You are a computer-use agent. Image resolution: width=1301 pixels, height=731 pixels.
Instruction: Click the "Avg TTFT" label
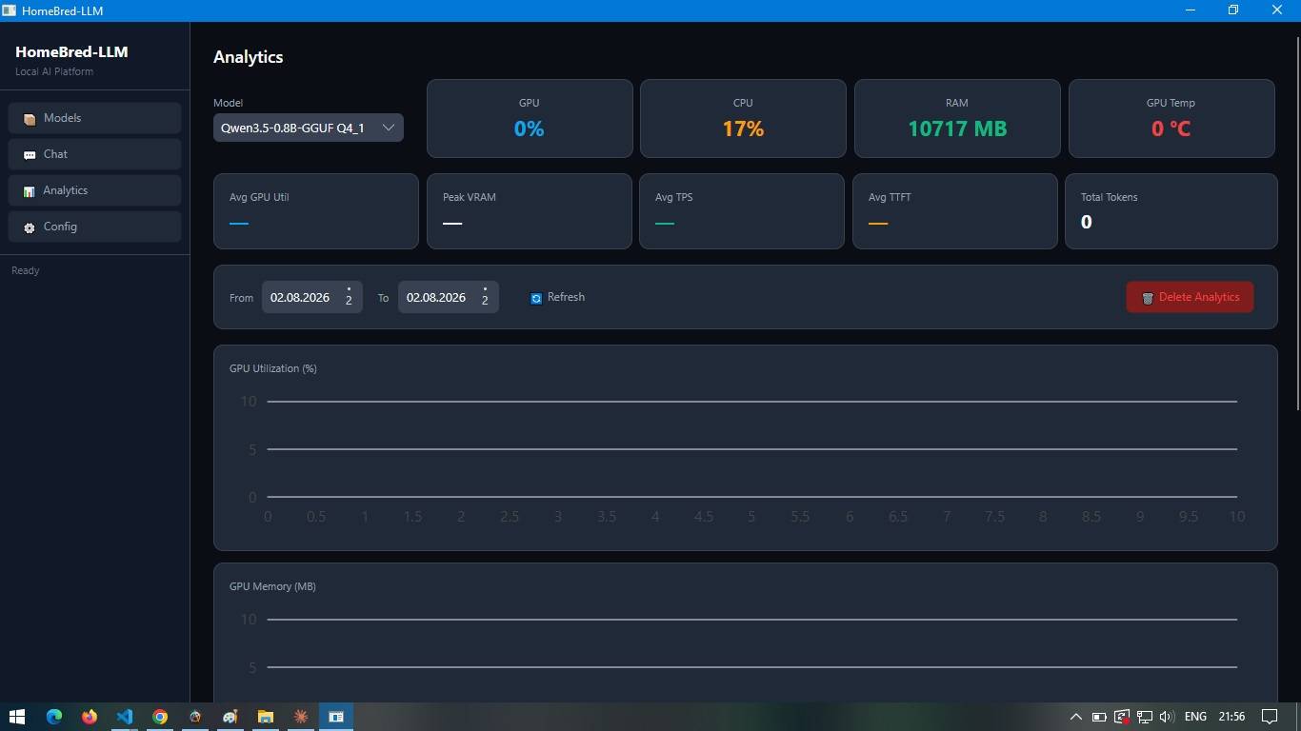(x=890, y=197)
